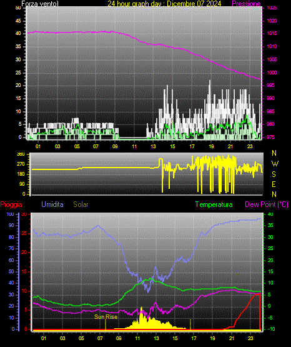291x347 pixels.
Task: Click the '360' value on direction axis
Action: [21, 154]
